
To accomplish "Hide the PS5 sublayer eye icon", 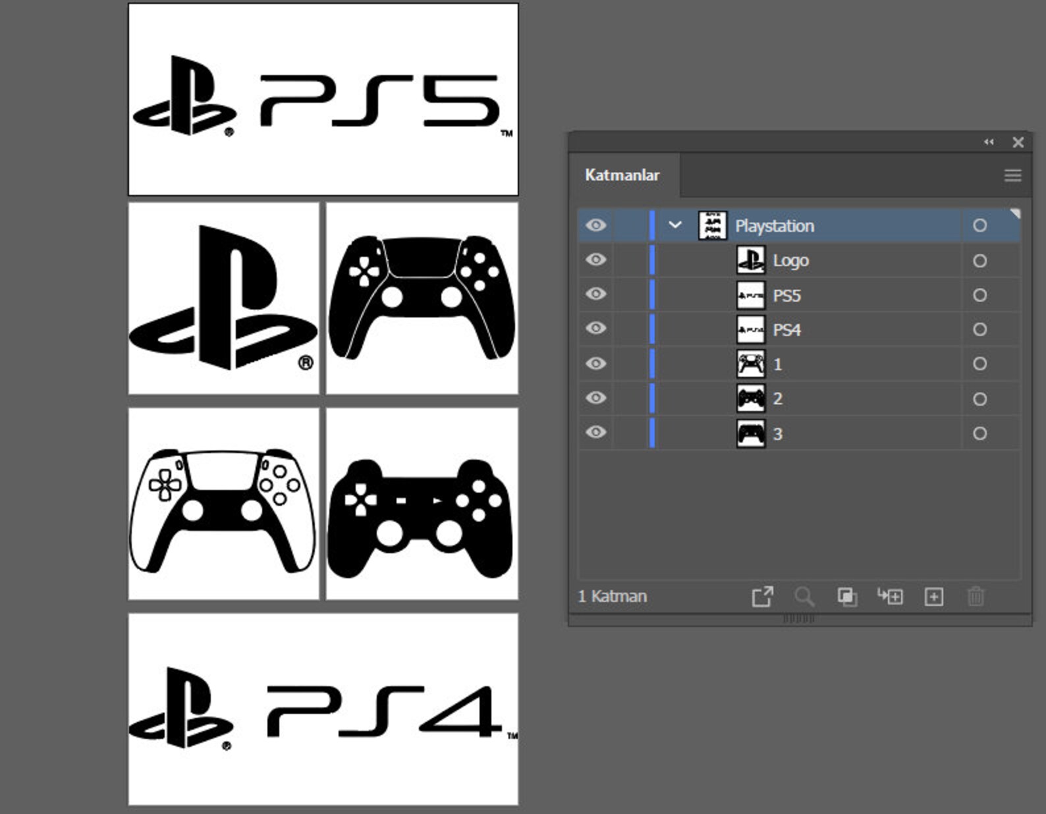I will pos(595,294).
